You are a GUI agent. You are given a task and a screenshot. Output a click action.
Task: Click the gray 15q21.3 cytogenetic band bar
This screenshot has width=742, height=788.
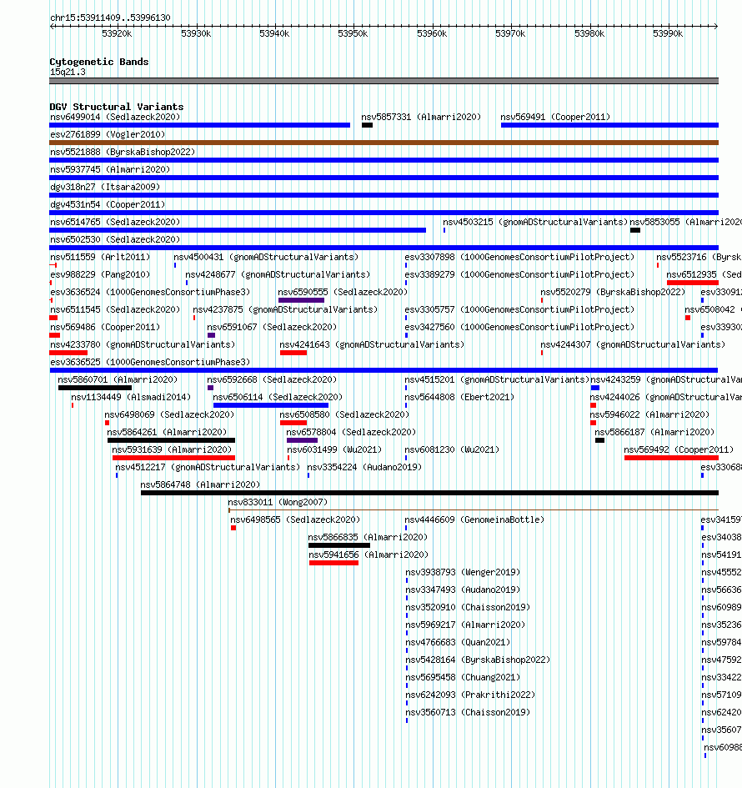[384, 81]
